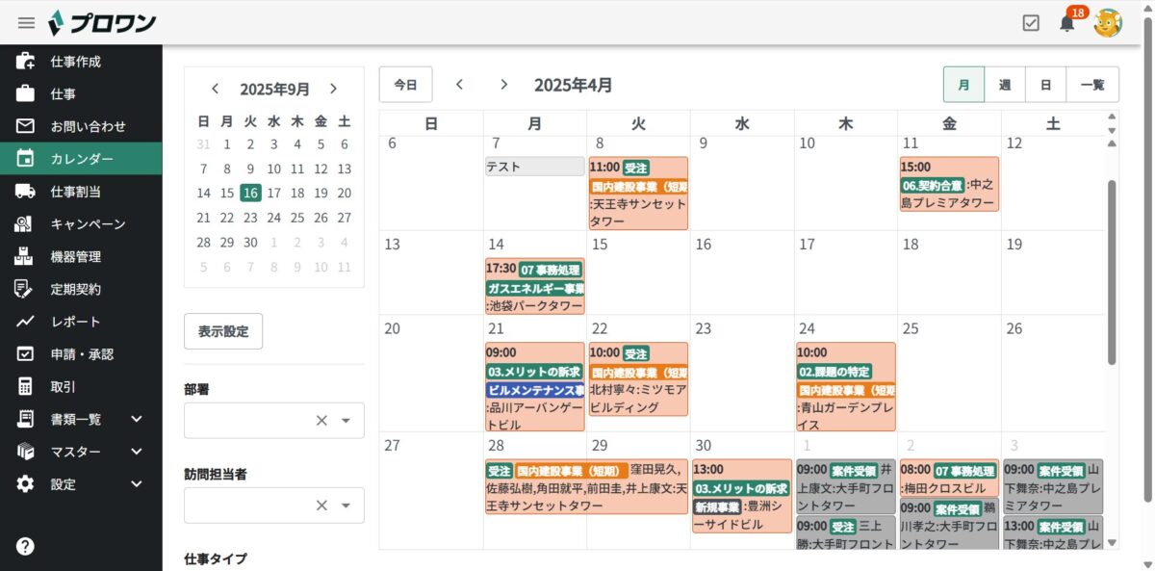Go to next month in main calendar
Image resolution: width=1155 pixels, height=571 pixels.
pos(503,85)
